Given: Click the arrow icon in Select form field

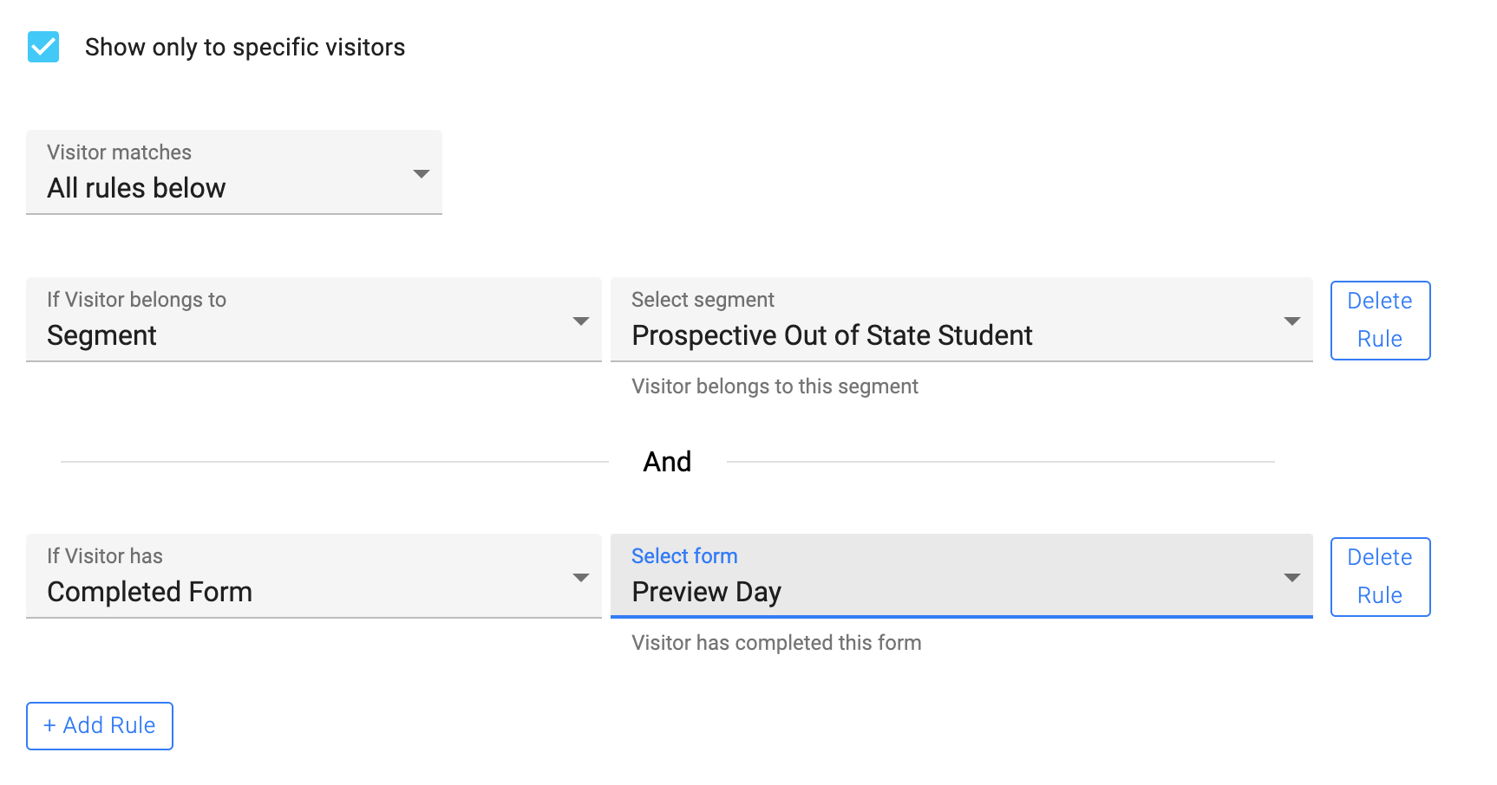Looking at the screenshot, I should (1291, 578).
